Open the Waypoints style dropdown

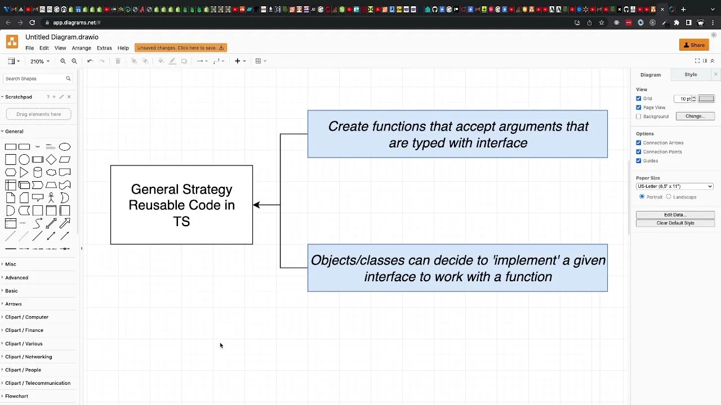(x=219, y=61)
